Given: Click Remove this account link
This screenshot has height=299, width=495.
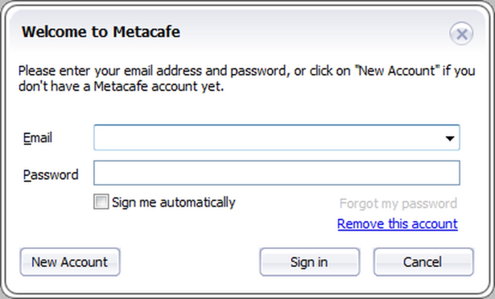Looking at the screenshot, I should tap(397, 224).
